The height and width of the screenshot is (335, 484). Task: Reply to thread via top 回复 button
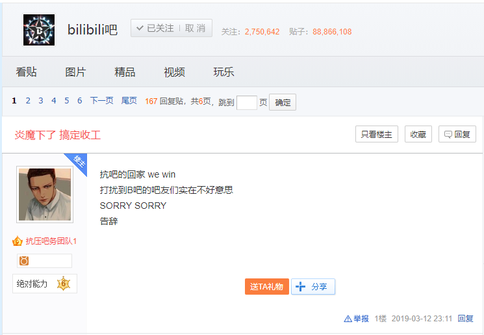[457, 134]
